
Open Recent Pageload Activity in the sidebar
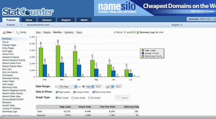tap(14, 90)
